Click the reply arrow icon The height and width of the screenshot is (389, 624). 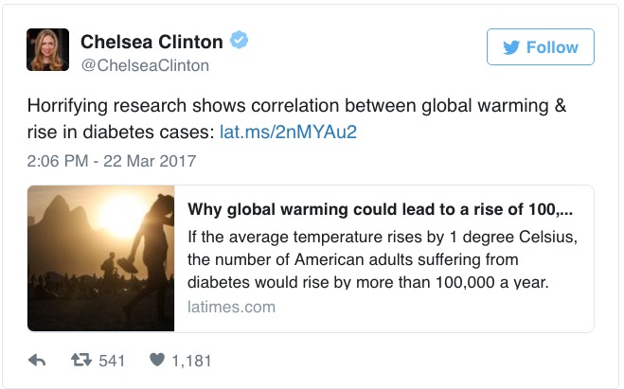[x=38, y=361]
